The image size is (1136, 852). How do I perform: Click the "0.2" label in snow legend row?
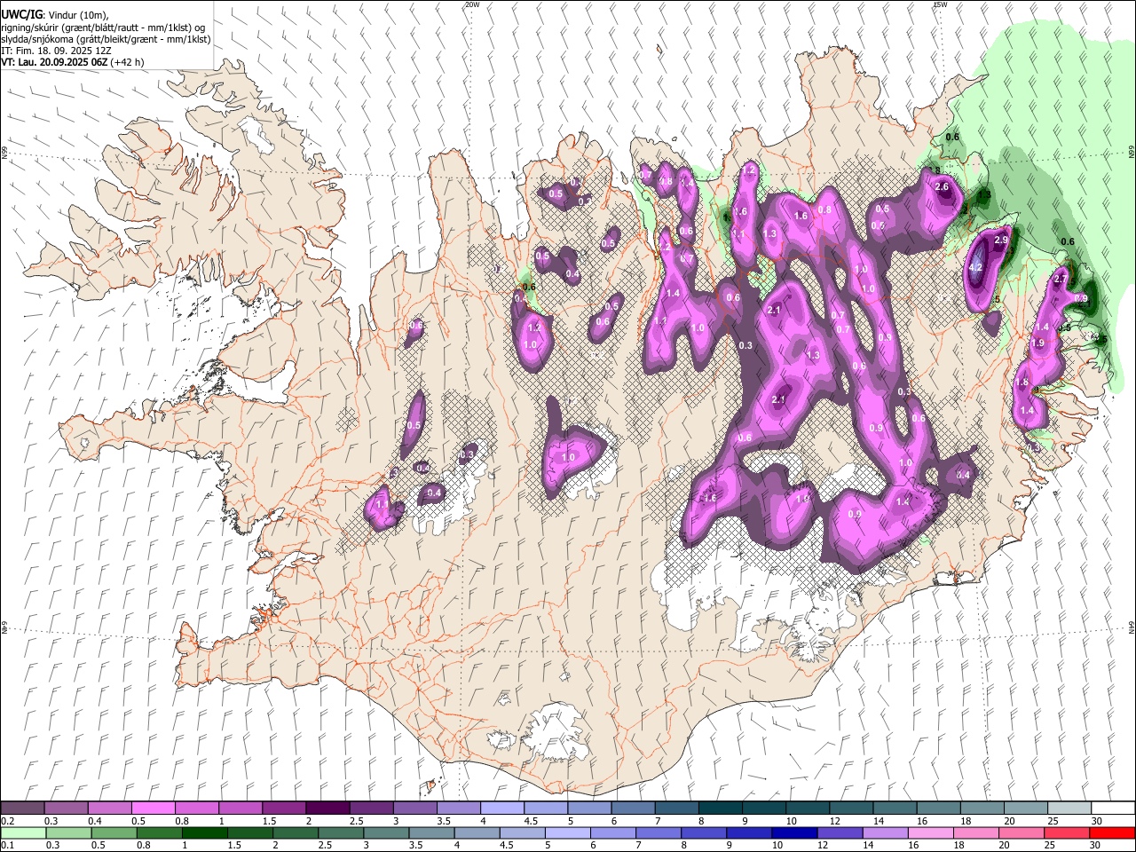point(7,821)
